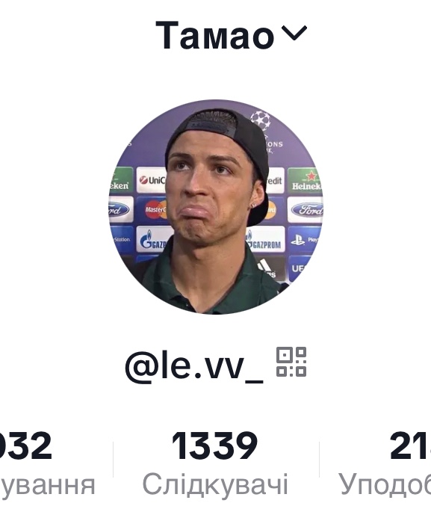Screen dimensions: 431x509
Task: Select the gray word Слідкувачі
Action: (x=215, y=484)
